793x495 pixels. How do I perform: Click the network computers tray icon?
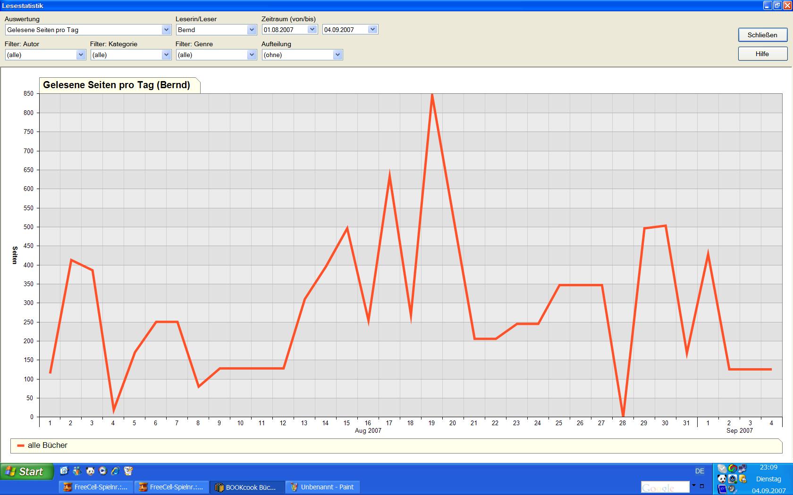[742, 468]
